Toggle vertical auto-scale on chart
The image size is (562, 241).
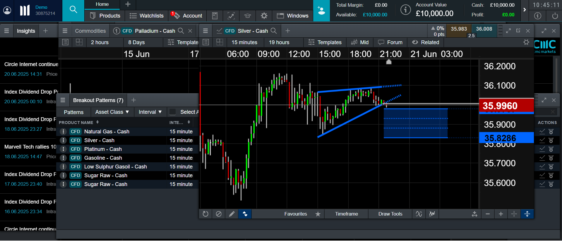(527, 214)
